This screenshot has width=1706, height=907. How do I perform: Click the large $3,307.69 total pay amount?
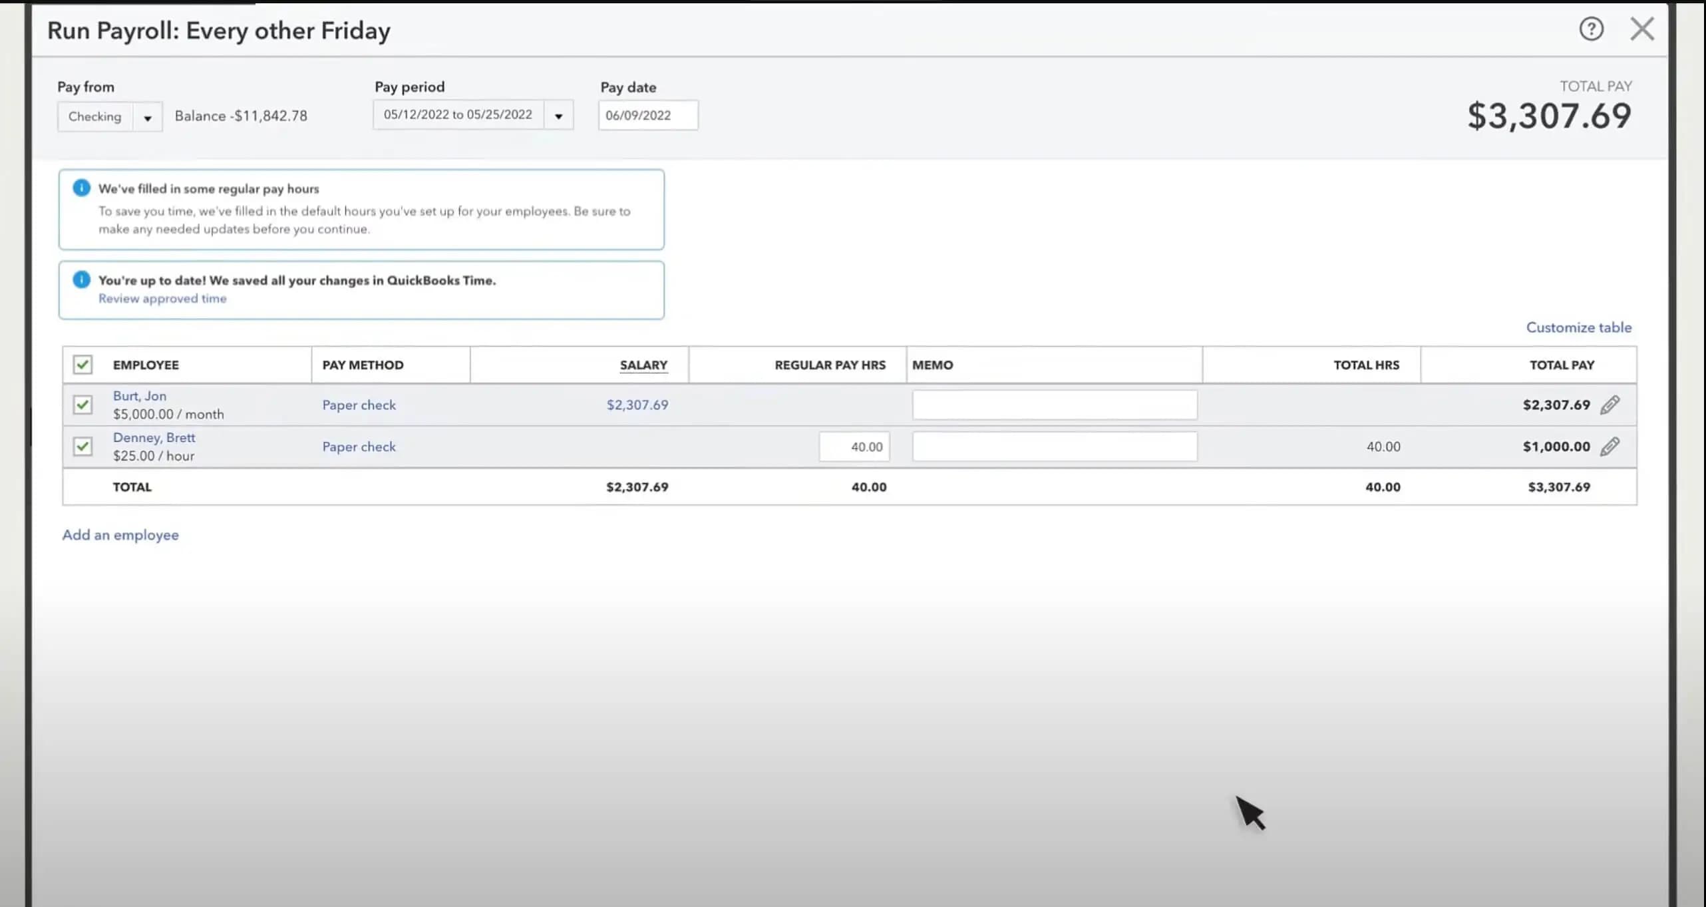(x=1549, y=116)
